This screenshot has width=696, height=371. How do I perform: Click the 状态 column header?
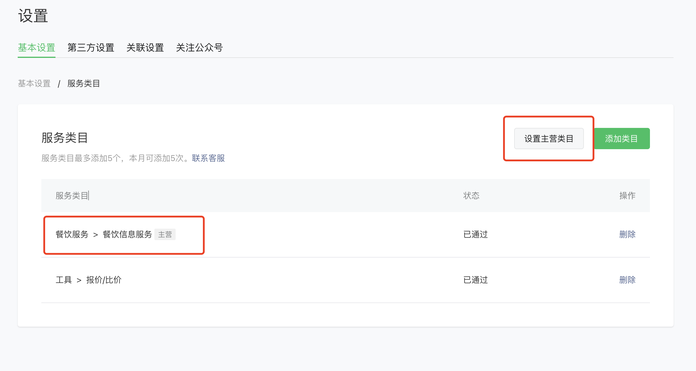[x=471, y=196]
